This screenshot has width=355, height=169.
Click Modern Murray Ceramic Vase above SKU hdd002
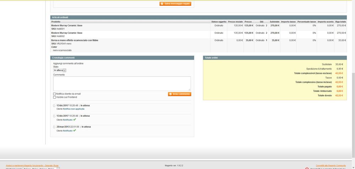coord(67,33)
